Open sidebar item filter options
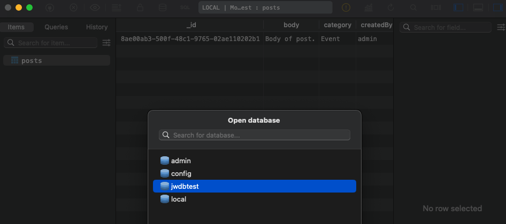Image resolution: width=506 pixels, height=224 pixels. [106, 43]
